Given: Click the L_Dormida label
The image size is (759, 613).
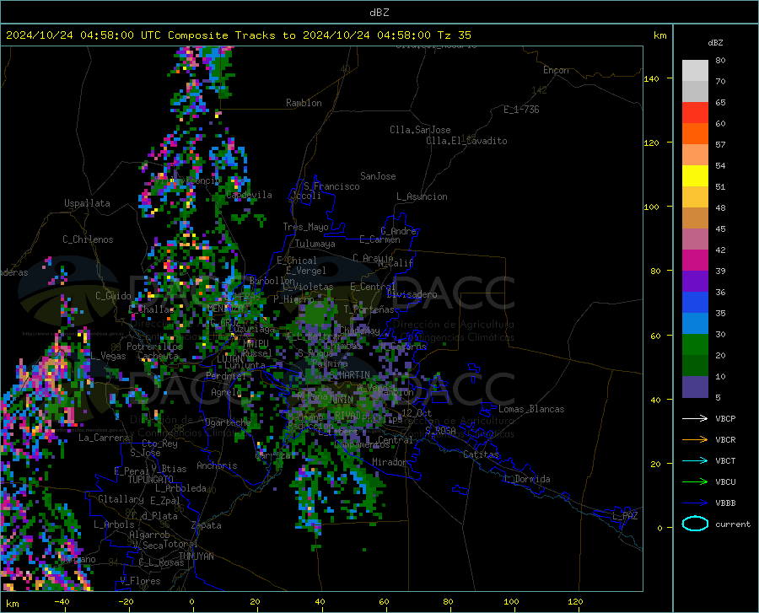Looking at the screenshot, I should pos(527,479).
